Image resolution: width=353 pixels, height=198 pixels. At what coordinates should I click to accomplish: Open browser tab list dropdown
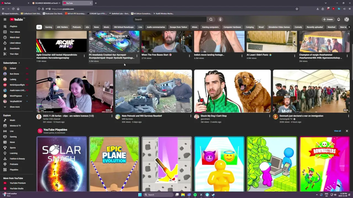325,3
